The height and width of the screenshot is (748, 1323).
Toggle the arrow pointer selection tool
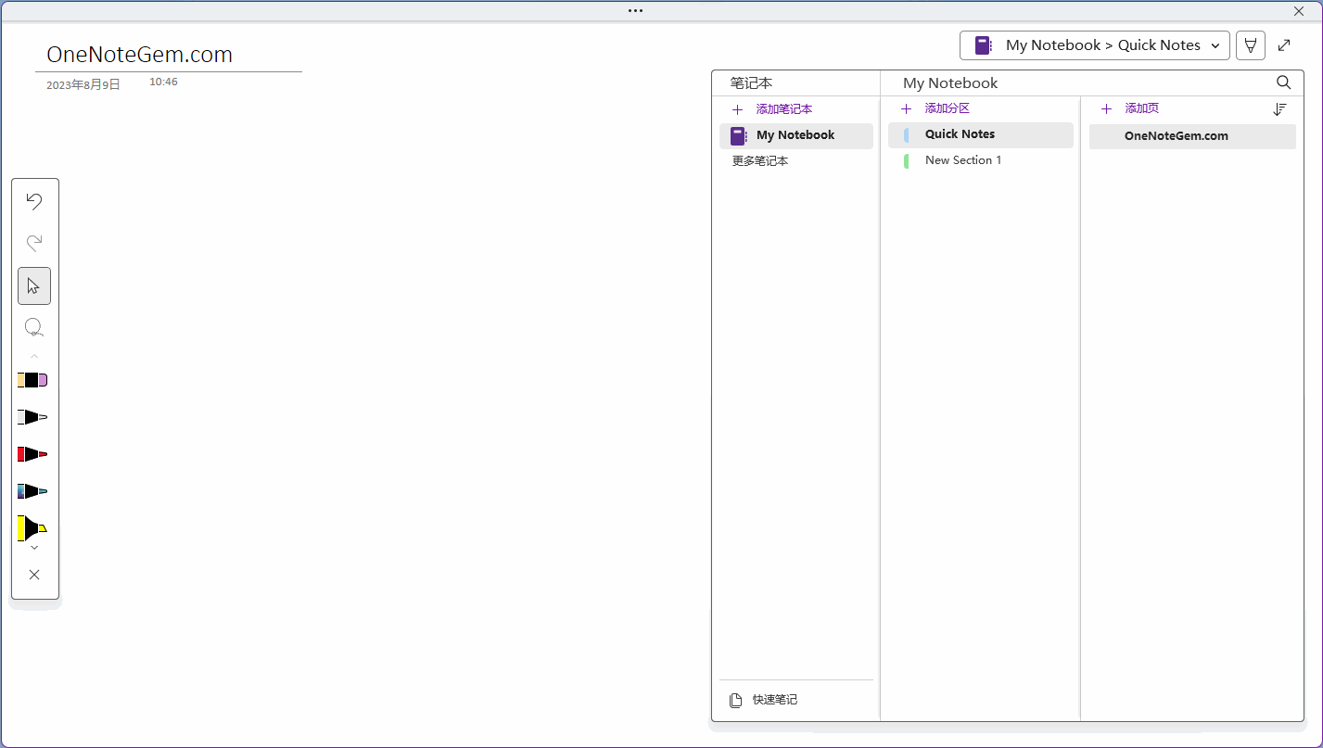point(34,285)
